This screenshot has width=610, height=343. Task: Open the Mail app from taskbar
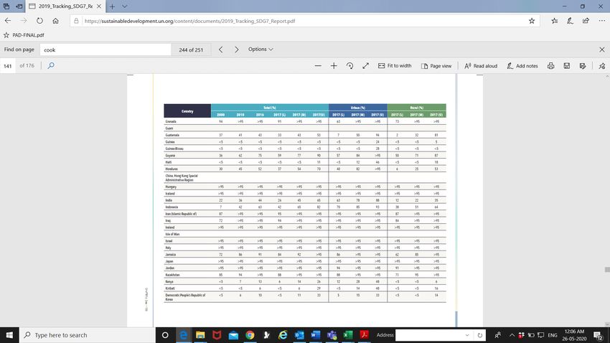pos(233,335)
